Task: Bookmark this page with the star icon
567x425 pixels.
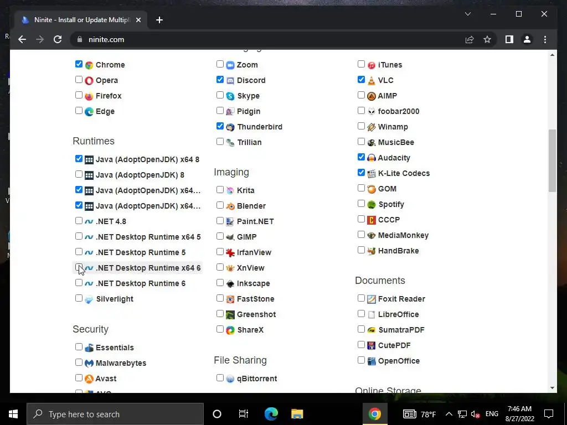Action: pyautogui.click(x=487, y=39)
